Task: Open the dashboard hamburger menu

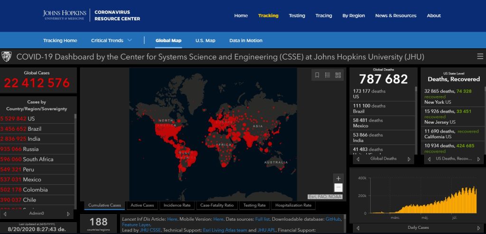Action: tap(480, 56)
